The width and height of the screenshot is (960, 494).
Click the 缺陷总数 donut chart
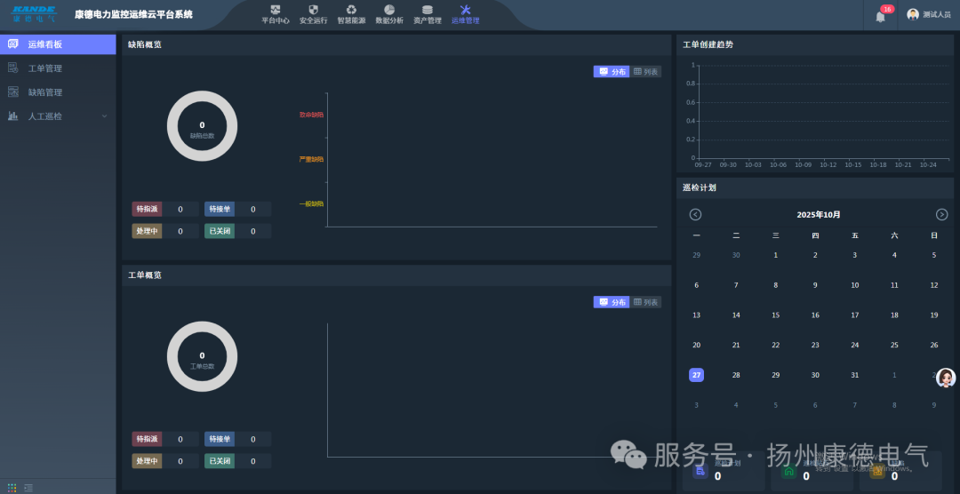(x=202, y=126)
